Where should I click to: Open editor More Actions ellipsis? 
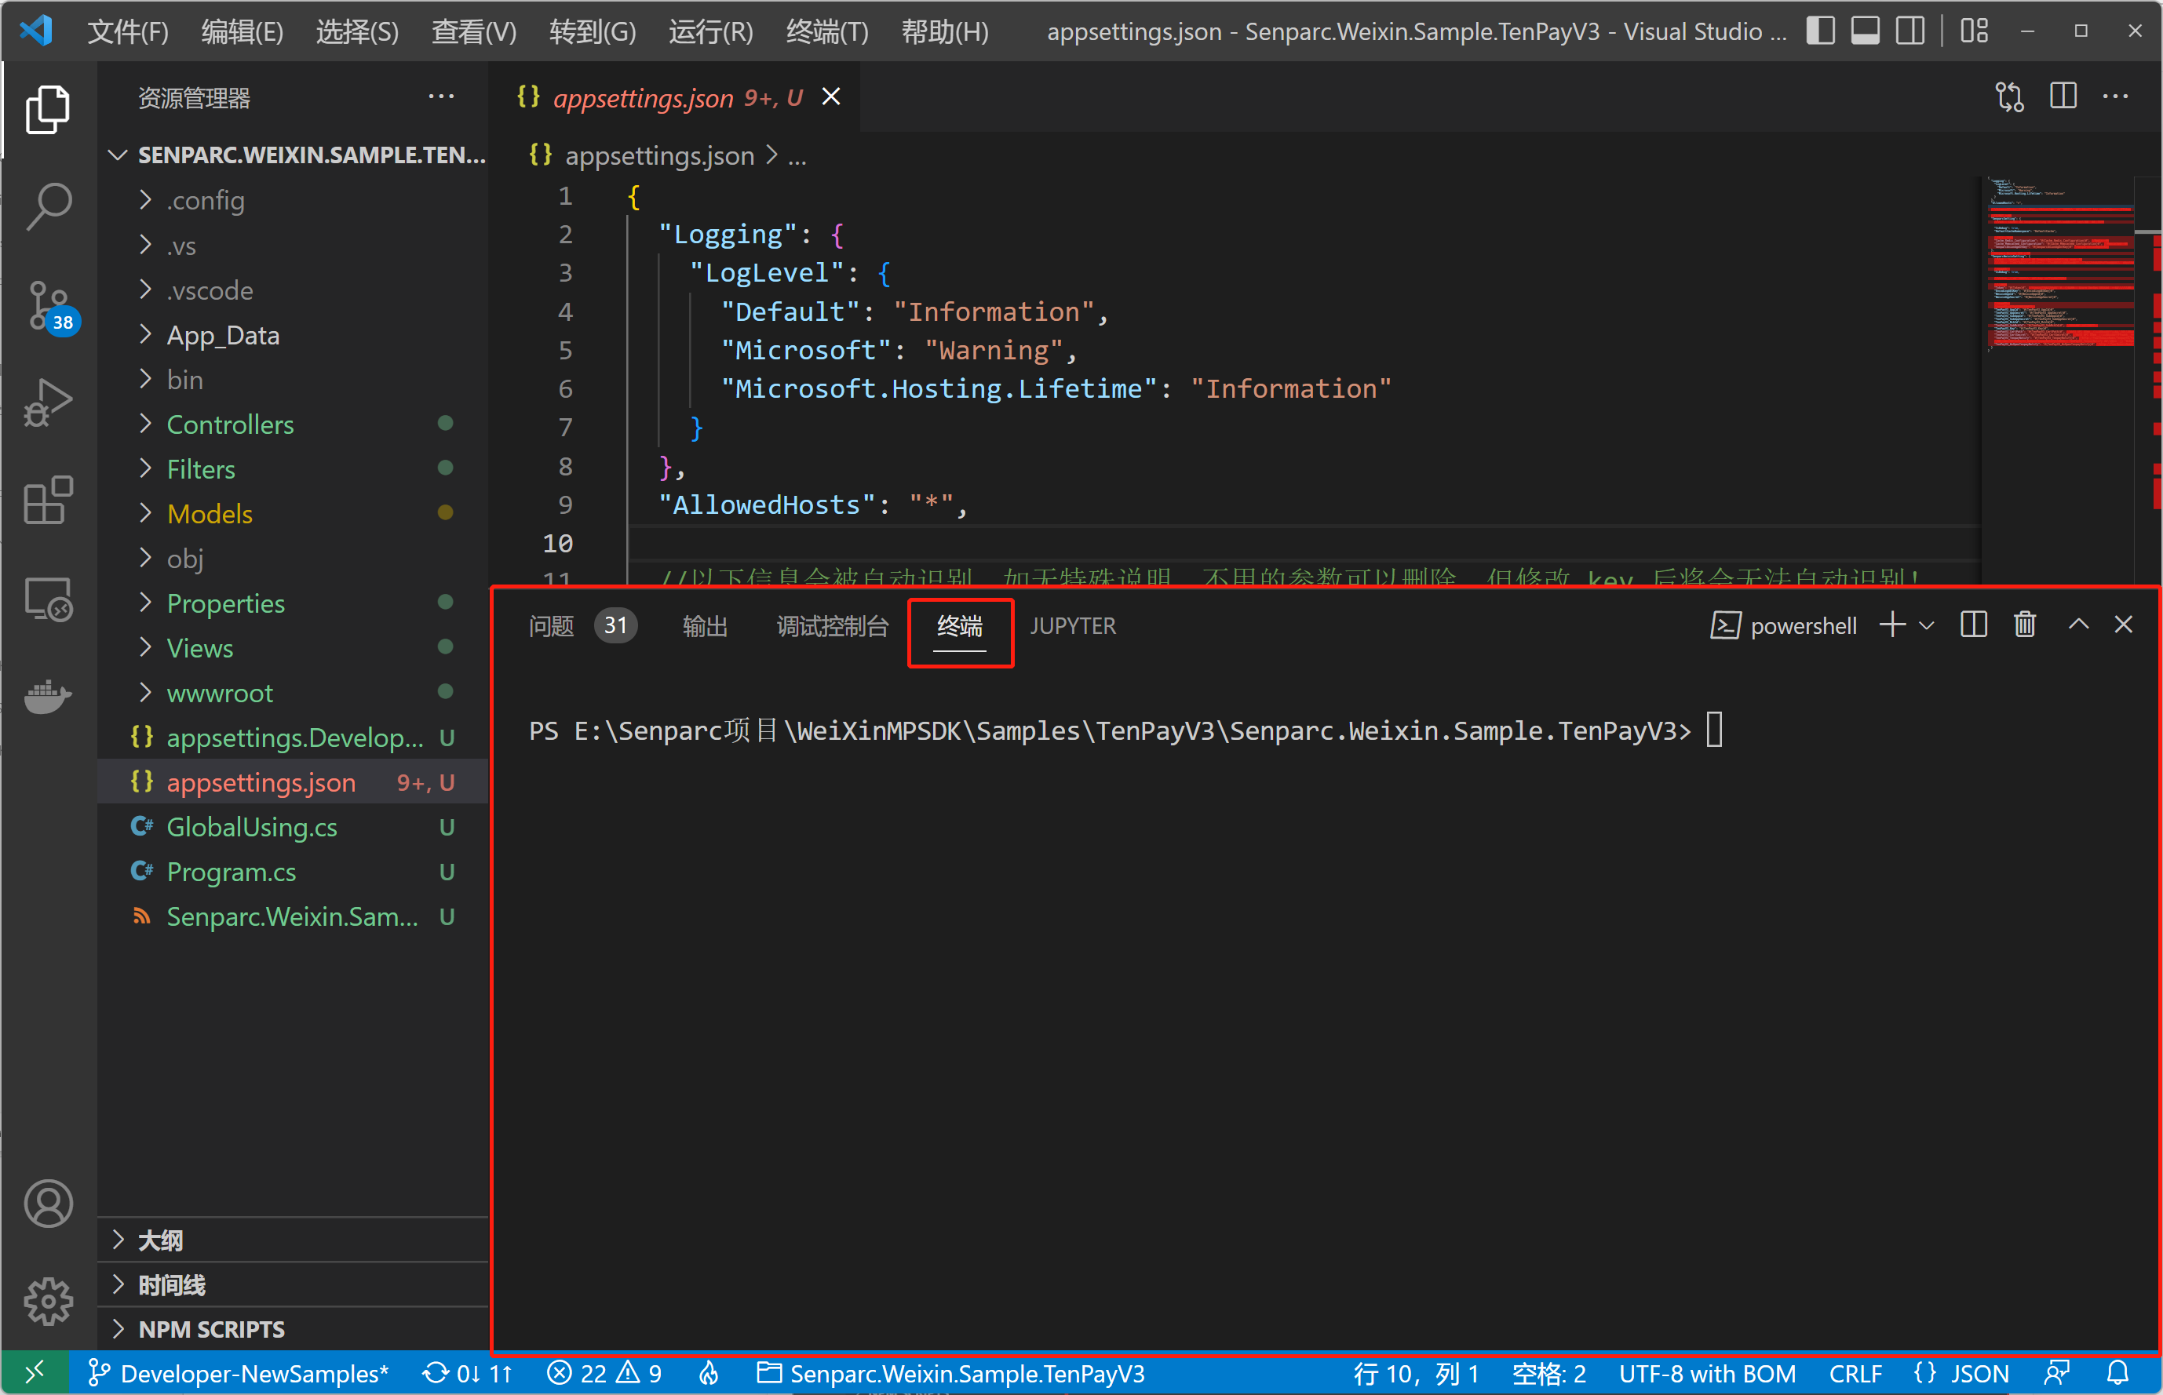tap(2115, 96)
